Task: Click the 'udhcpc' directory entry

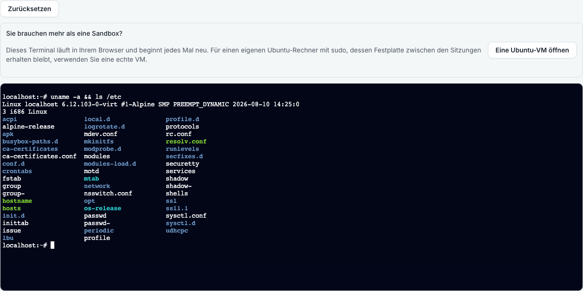Action: point(177,231)
